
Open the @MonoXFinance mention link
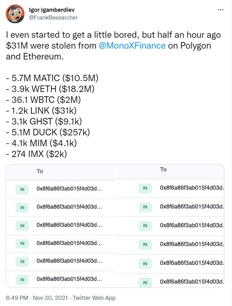(132, 45)
